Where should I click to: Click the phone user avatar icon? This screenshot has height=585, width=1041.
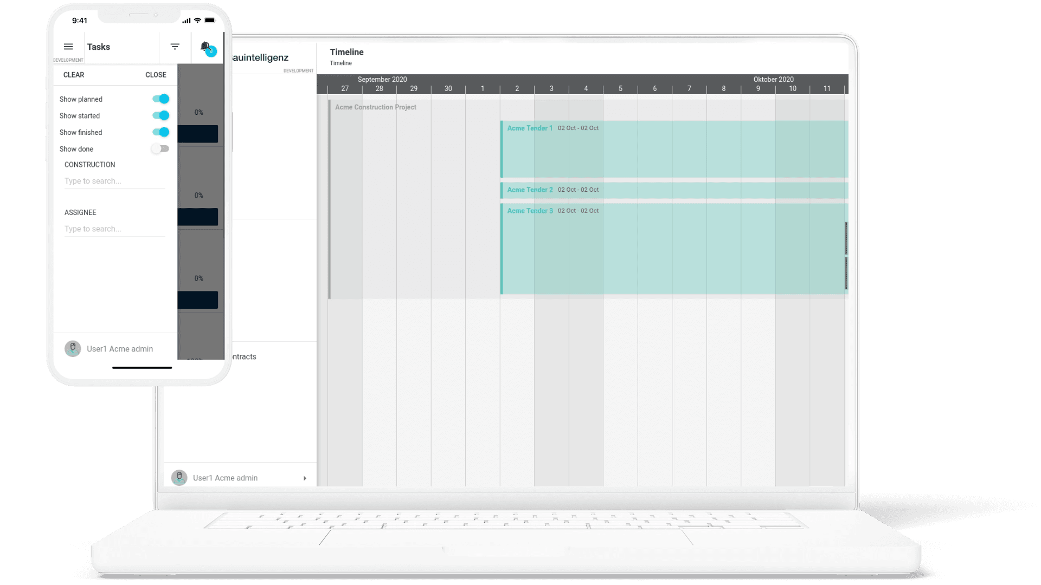[x=73, y=348]
